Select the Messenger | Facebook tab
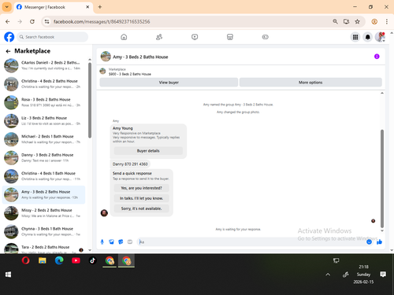This screenshot has height=295, width=394. pyautogui.click(x=53, y=7)
